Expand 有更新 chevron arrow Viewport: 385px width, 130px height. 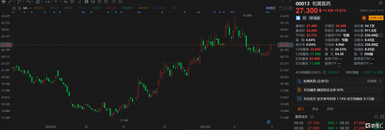(x=381, y=81)
